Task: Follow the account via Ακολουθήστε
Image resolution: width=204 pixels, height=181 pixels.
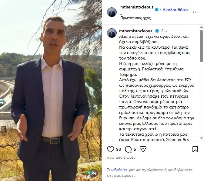Action: point(176,10)
